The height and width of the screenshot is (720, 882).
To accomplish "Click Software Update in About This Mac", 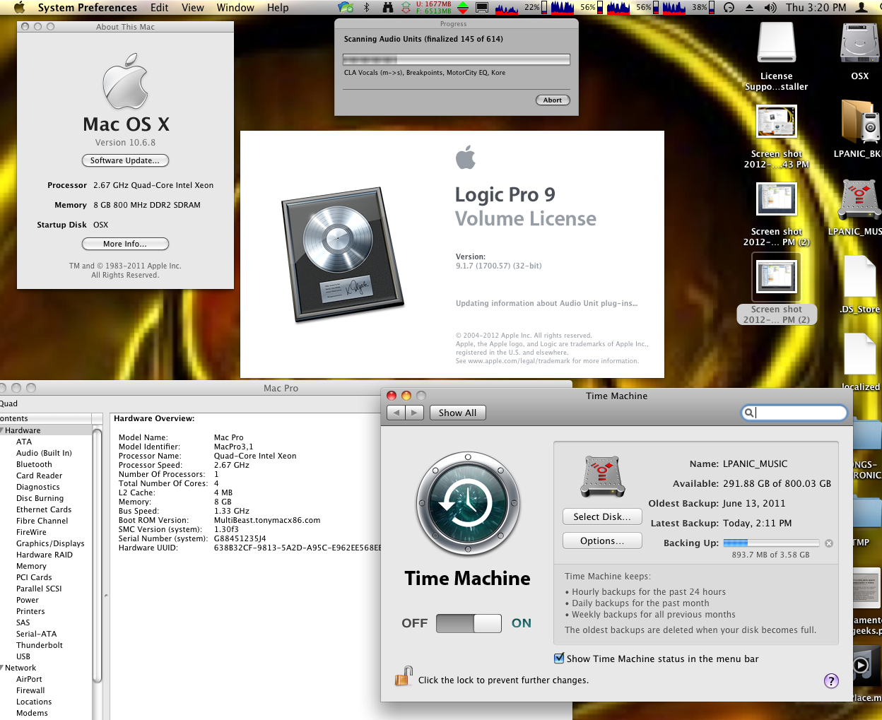I will pos(125,160).
